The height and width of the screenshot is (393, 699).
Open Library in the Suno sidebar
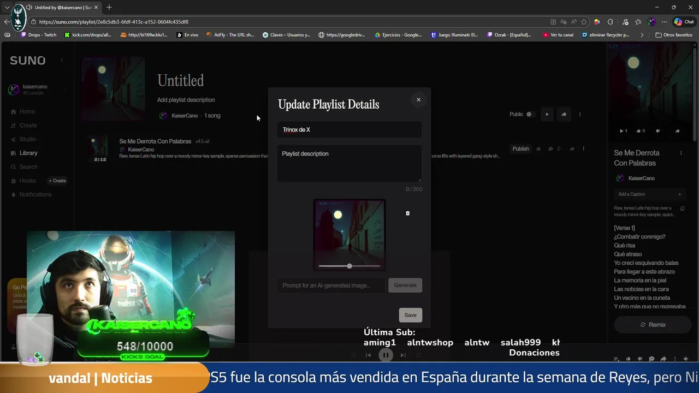pyautogui.click(x=28, y=153)
